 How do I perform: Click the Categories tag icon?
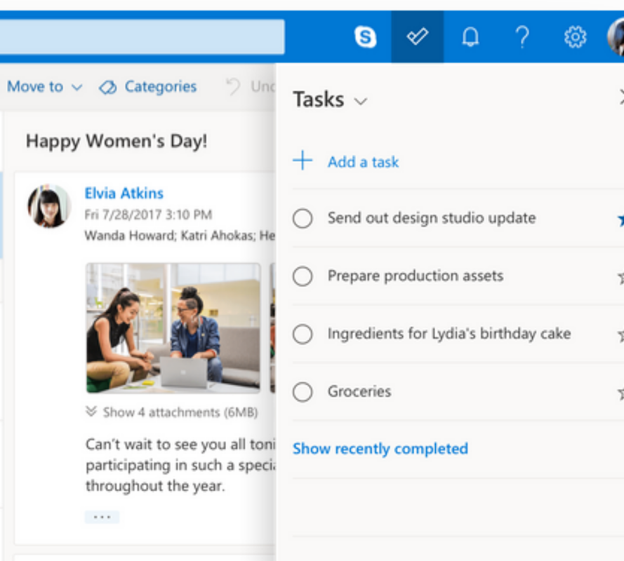(x=107, y=88)
